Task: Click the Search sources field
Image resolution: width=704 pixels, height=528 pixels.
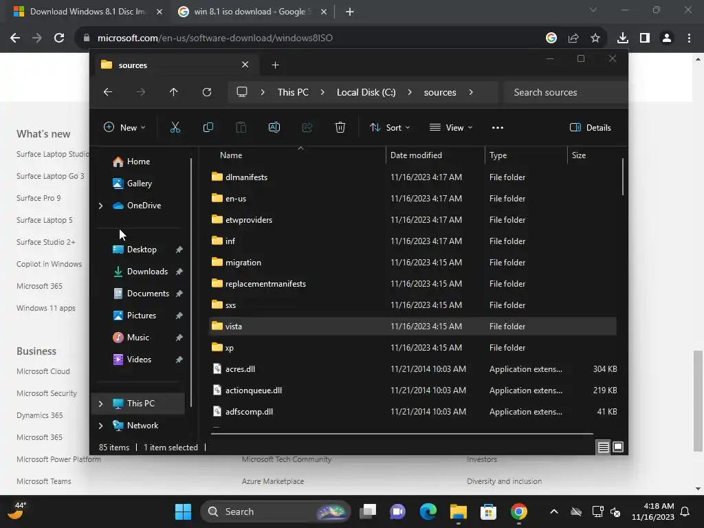Action: (565, 92)
